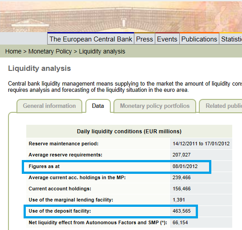Open the Monetary policy portfolios tab

[x=155, y=106]
